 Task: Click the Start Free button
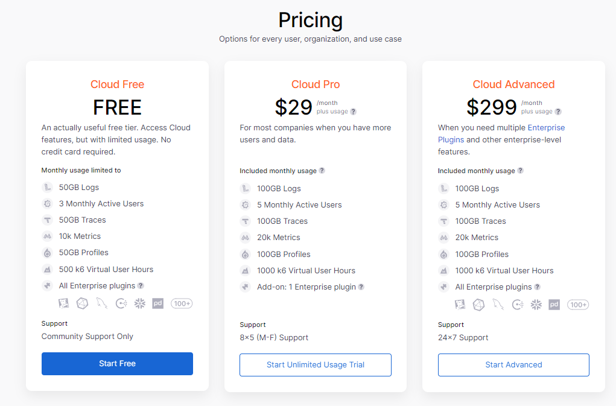[x=117, y=364]
